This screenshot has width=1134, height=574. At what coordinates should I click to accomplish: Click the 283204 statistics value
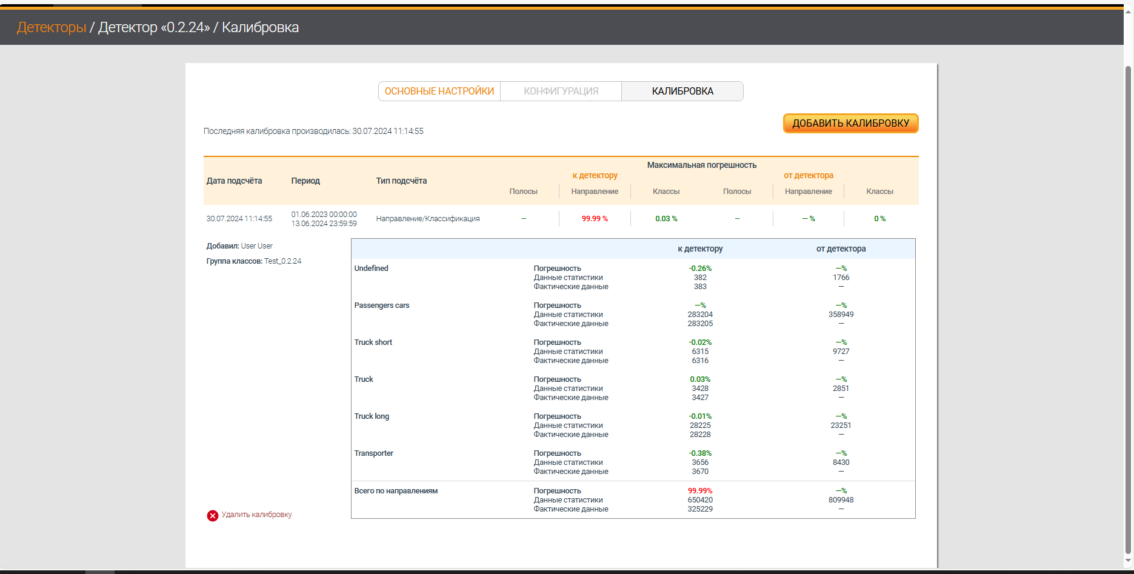(x=700, y=315)
